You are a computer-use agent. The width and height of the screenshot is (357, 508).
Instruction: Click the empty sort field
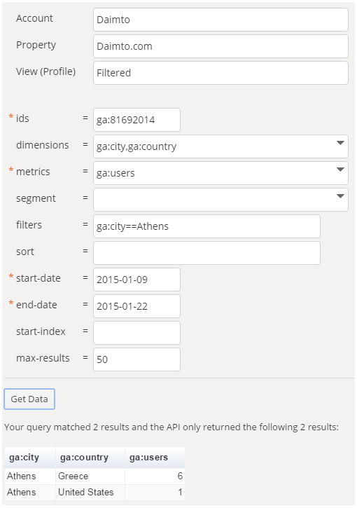206,253
